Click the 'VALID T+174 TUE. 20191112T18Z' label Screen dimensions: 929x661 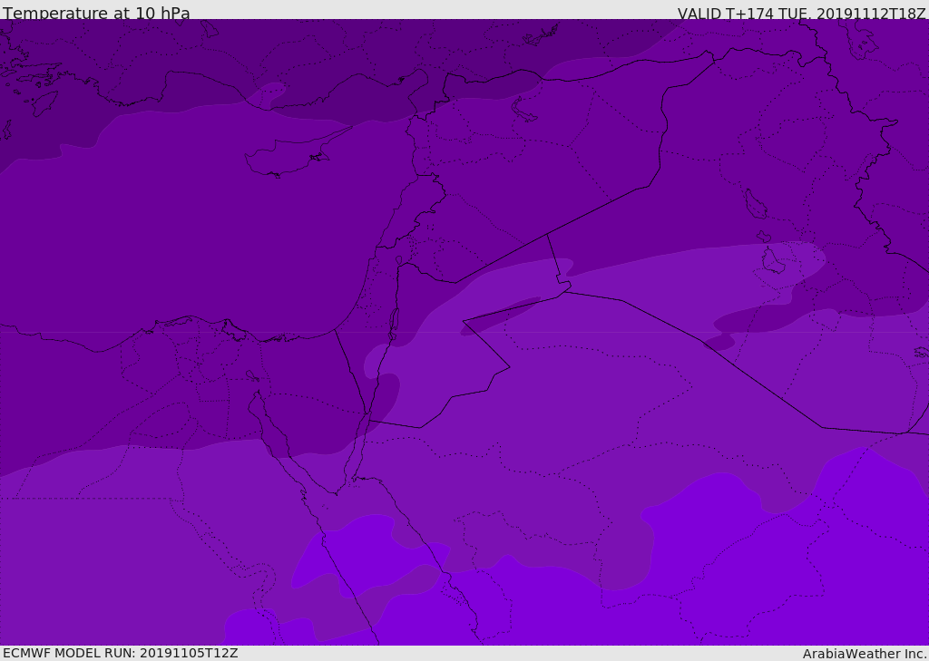(x=802, y=14)
